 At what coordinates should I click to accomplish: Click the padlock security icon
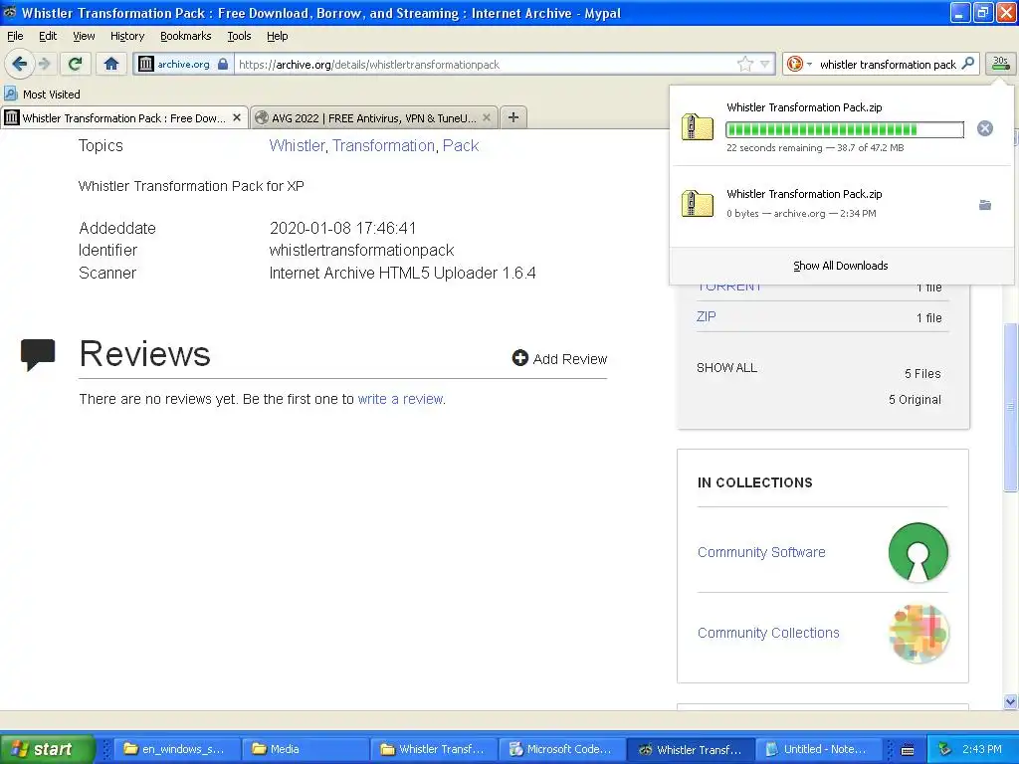click(x=223, y=64)
